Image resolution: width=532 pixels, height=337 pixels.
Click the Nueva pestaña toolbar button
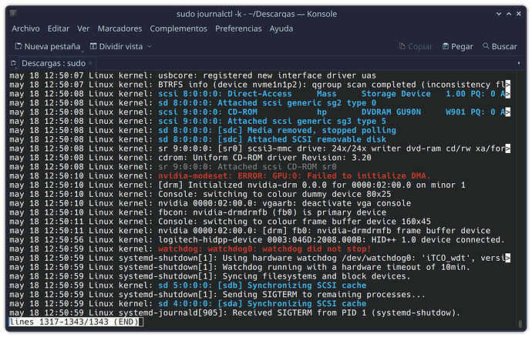click(48, 46)
